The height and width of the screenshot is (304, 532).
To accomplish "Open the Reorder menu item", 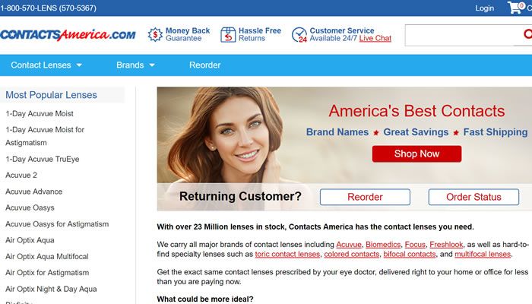I will (x=204, y=65).
